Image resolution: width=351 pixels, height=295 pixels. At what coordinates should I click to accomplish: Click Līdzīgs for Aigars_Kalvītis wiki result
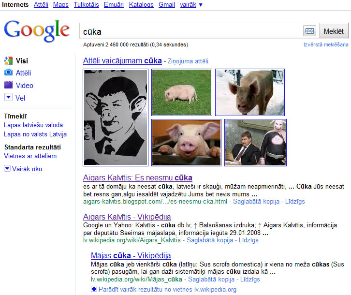tap(249, 240)
